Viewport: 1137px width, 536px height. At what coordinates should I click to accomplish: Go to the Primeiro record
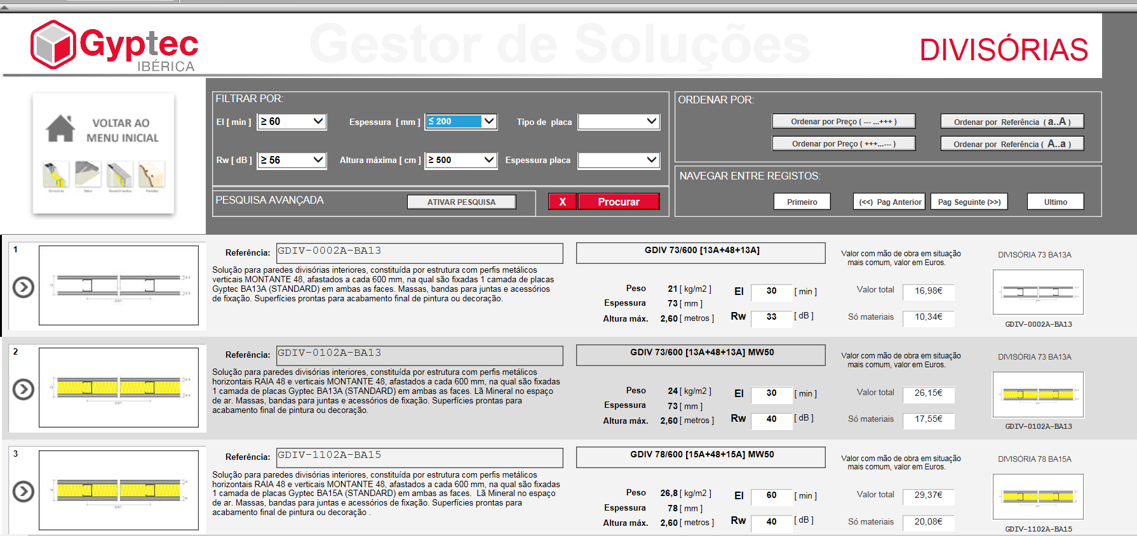click(x=802, y=202)
